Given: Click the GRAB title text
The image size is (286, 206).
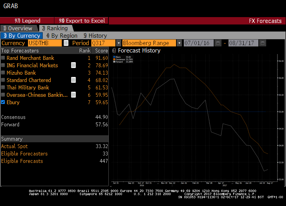Looking at the screenshot, I should point(10,6).
